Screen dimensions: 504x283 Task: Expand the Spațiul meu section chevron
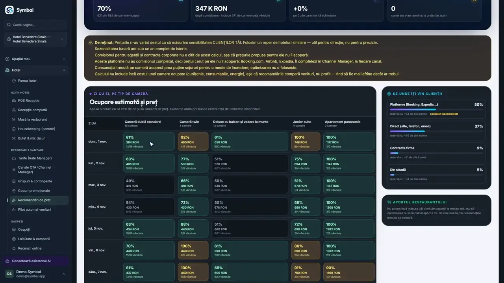click(x=64, y=59)
